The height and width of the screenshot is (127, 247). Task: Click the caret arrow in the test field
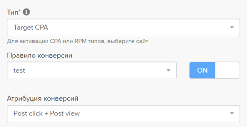coord(168,70)
